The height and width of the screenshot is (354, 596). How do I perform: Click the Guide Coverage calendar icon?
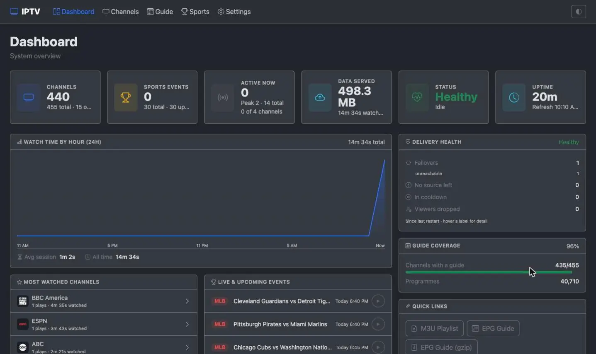pos(408,246)
